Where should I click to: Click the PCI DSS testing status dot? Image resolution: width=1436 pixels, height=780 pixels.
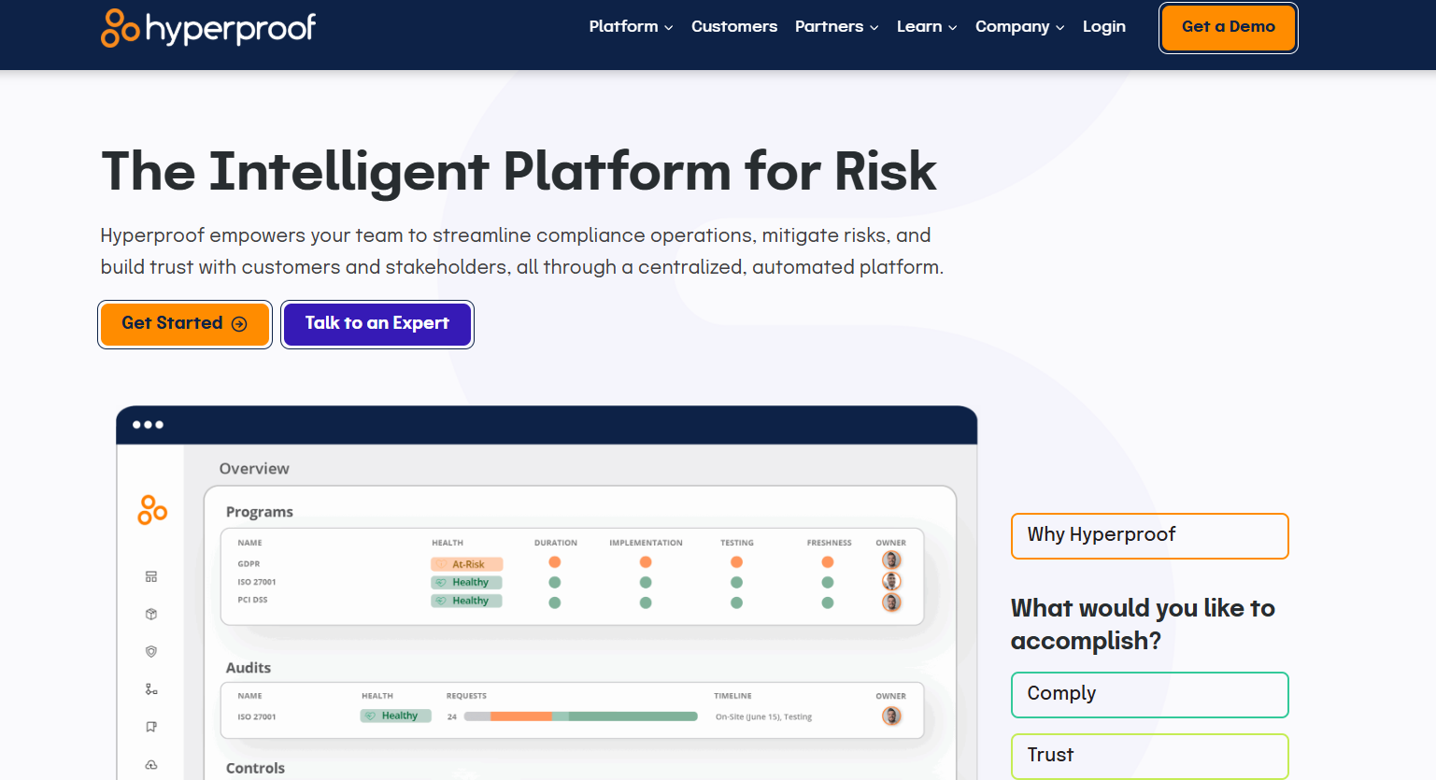click(736, 603)
